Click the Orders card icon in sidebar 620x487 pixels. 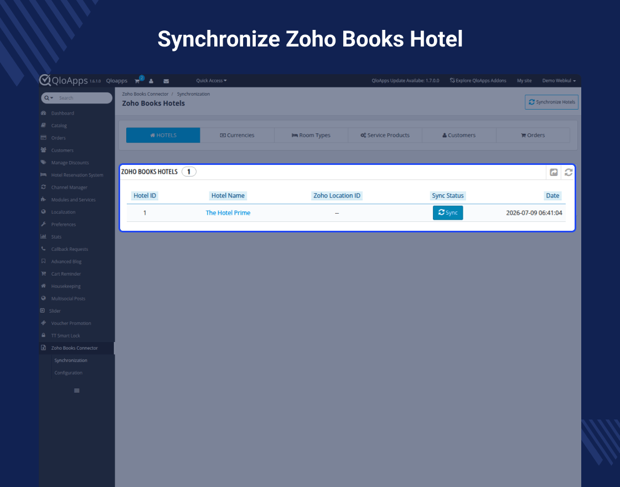pyautogui.click(x=44, y=138)
